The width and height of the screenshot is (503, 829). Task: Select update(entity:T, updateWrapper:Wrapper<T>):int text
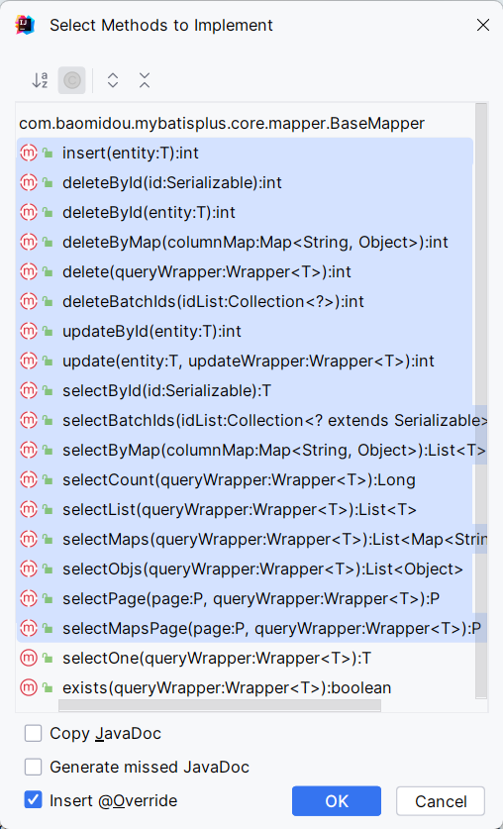point(249,362)
